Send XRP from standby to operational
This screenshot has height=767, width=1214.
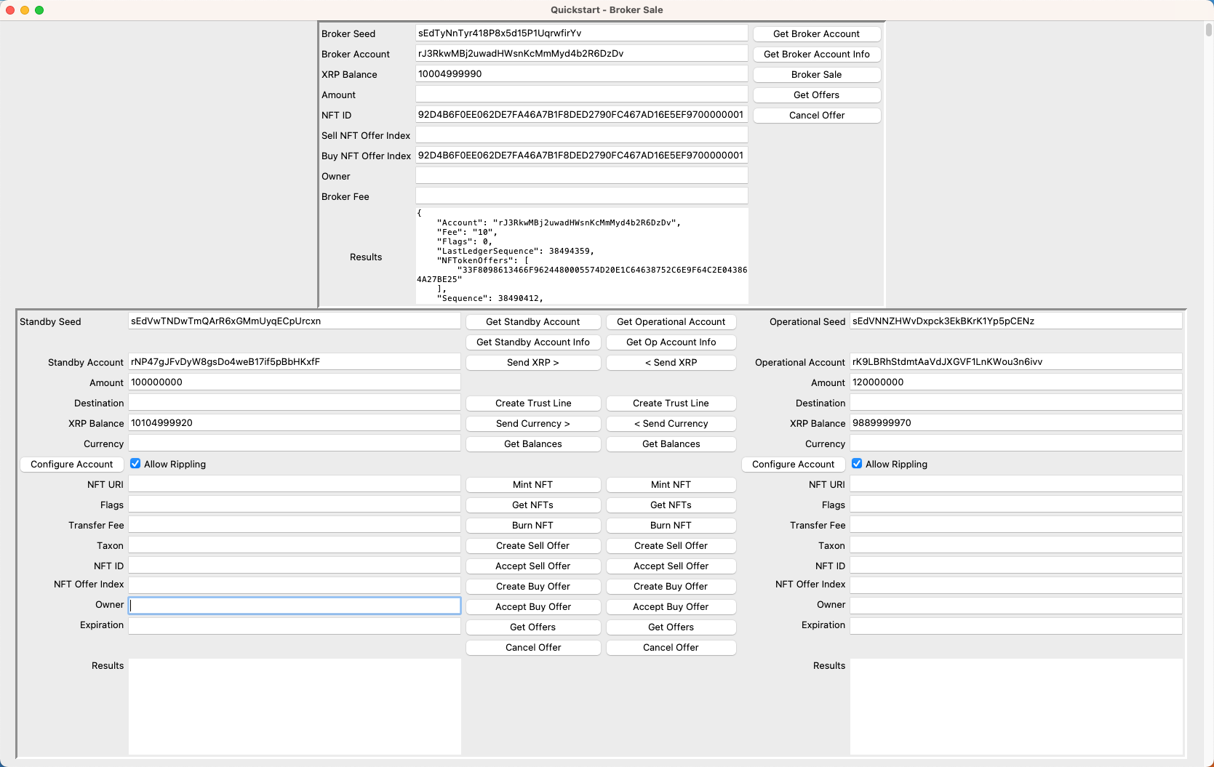pos(532,363)
